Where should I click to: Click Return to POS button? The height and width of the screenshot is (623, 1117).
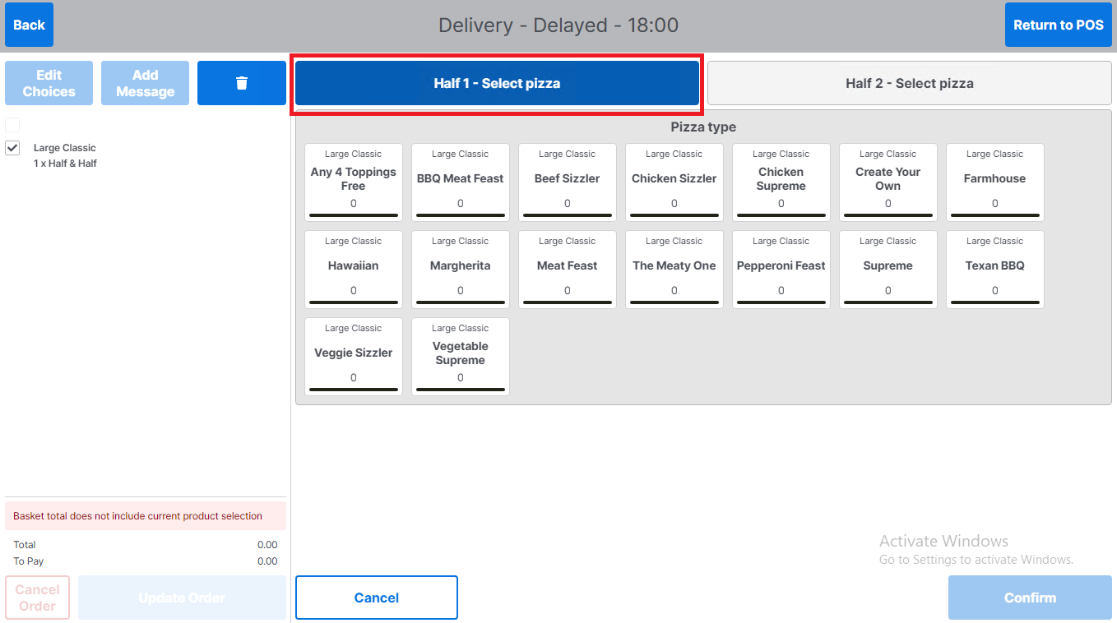tap(1058, 25)
